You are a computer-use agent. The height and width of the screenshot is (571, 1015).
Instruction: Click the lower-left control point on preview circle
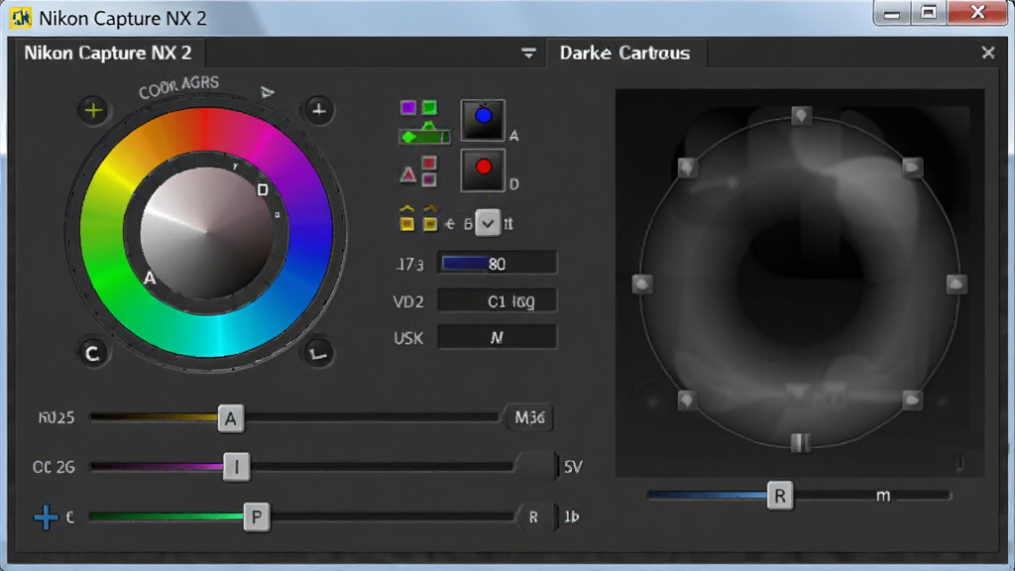688,400
